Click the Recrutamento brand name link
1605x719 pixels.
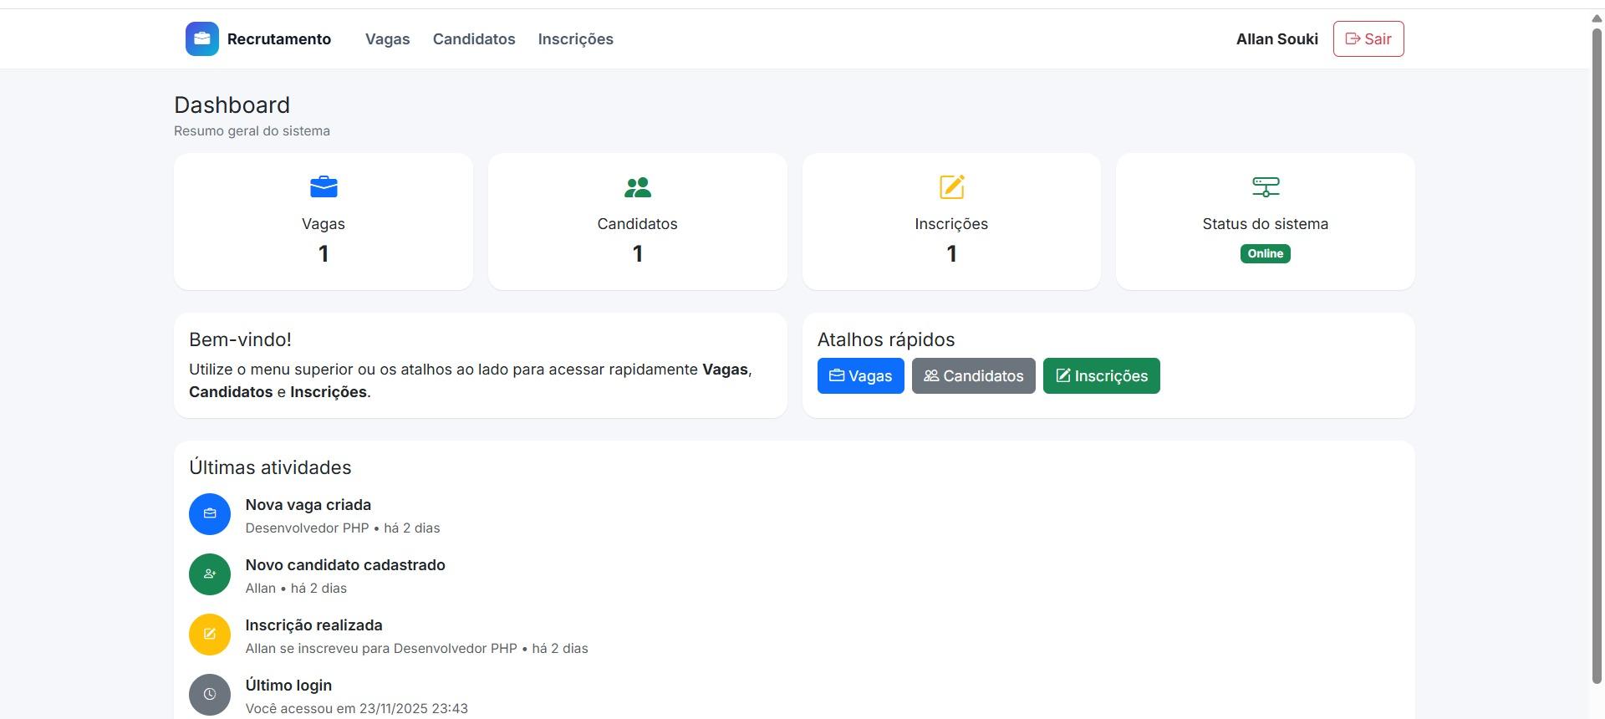279,39
